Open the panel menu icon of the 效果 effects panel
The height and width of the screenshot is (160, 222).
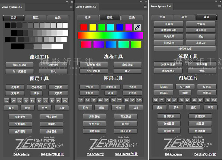point(220,7)
